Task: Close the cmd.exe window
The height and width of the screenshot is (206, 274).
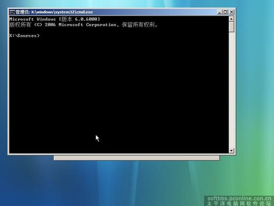Action: (231, 12)
